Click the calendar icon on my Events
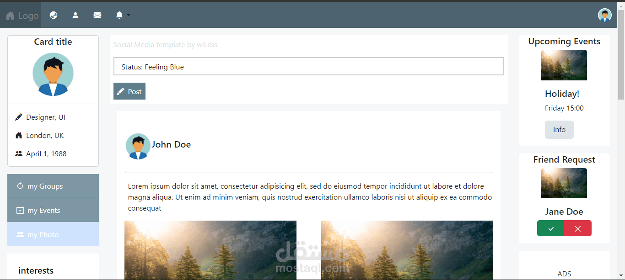 pos(20,210)
